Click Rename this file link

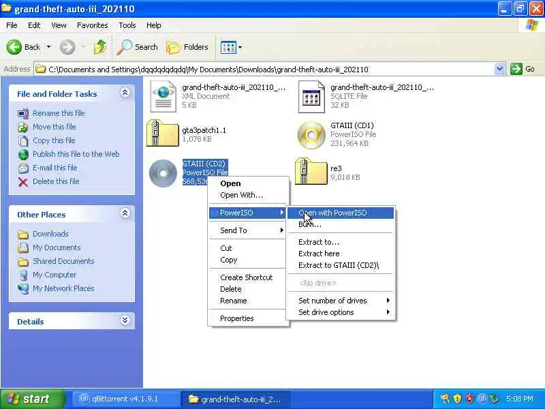59,113
